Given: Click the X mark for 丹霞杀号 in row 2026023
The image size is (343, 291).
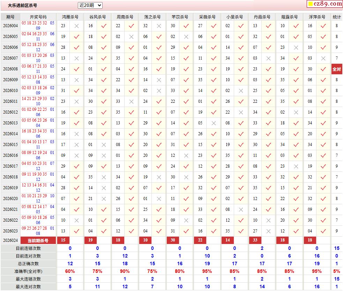Looking at the screenshot, I should click(x=268, y=231).
